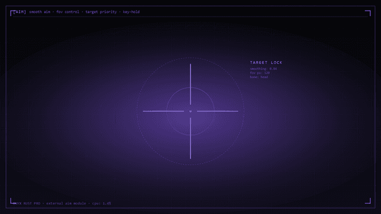Select the [AIM] header tag
Image resolution: width=381 pixels, height=214 pixels.
[x=20, y=12]
